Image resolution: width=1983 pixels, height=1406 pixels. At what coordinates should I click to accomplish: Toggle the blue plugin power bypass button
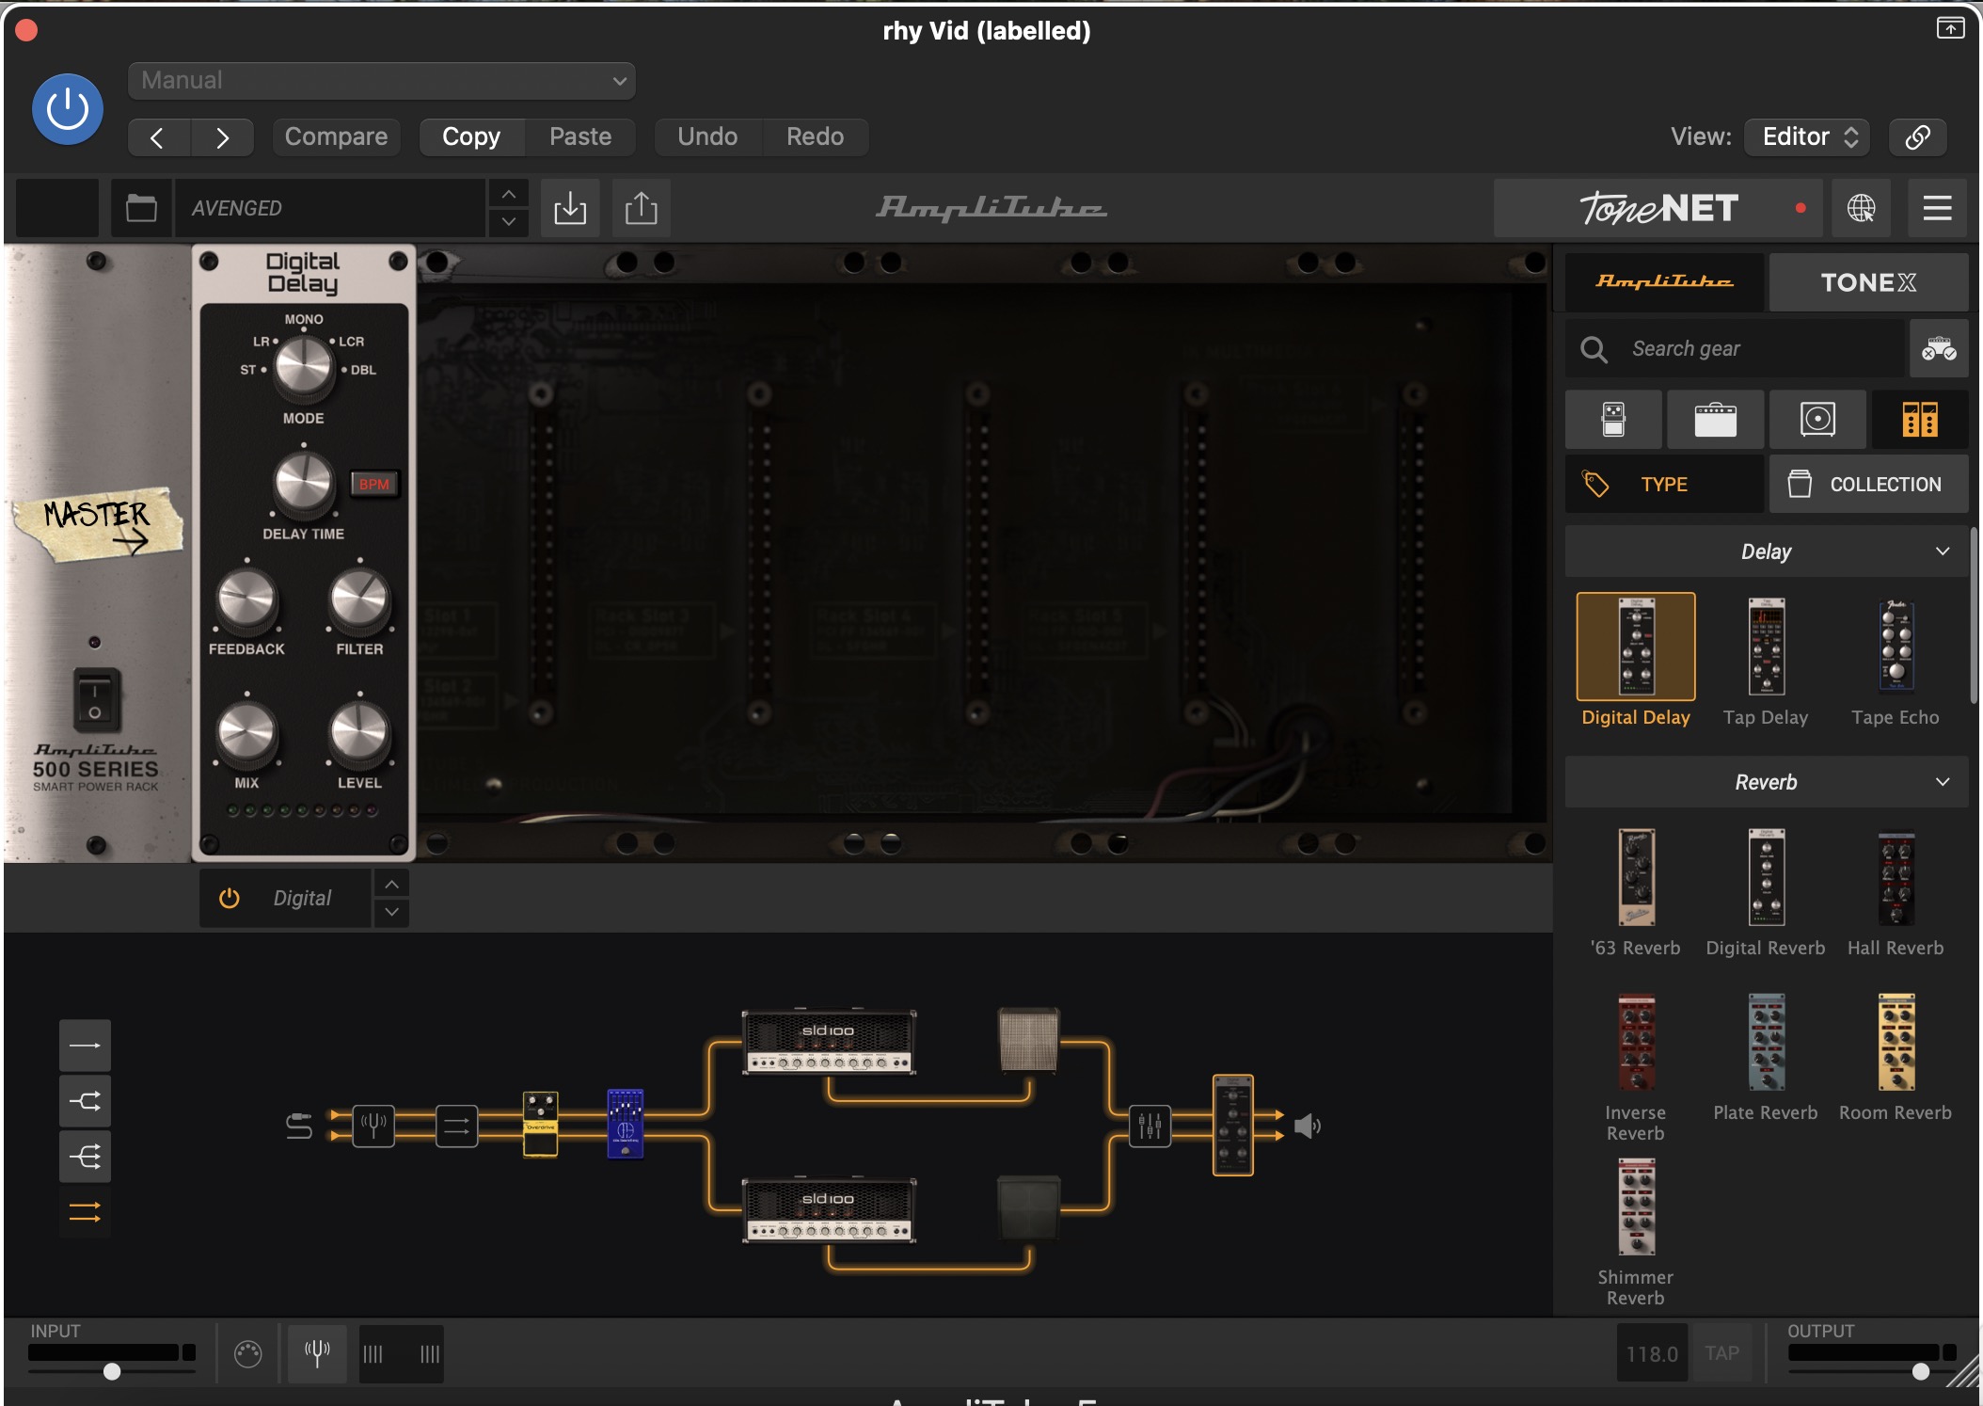click(x=68, y=109)
